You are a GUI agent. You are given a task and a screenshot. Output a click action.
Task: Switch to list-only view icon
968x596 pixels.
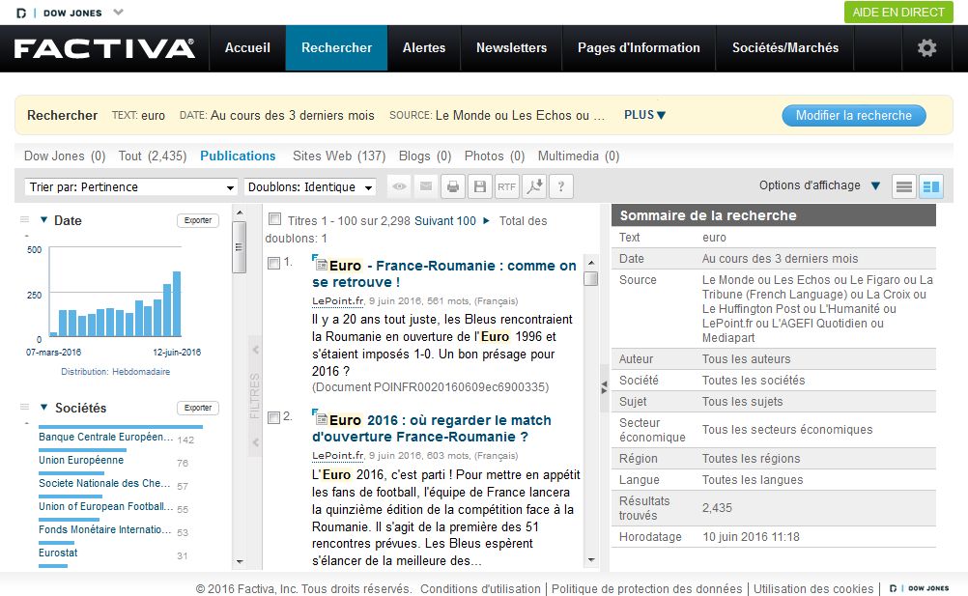[904, 186]
